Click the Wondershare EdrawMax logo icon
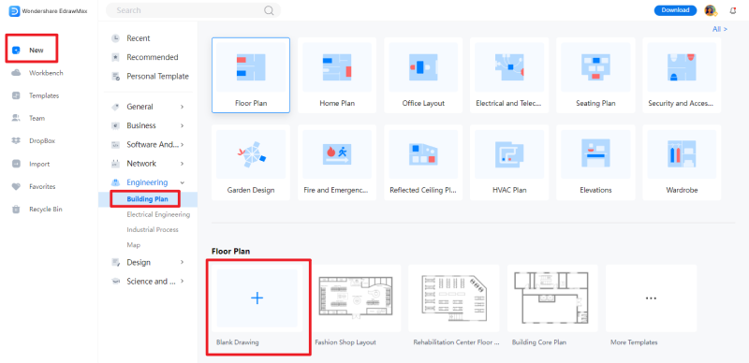This screenshot has width=749, height=363. (14, 11)
